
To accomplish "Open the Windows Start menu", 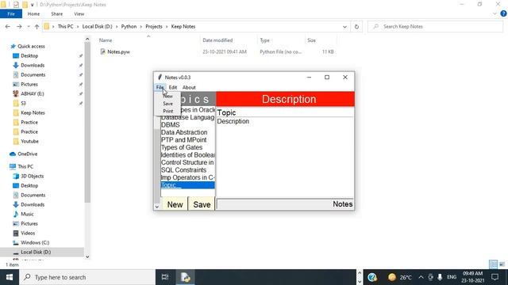I will pos(10,277).
